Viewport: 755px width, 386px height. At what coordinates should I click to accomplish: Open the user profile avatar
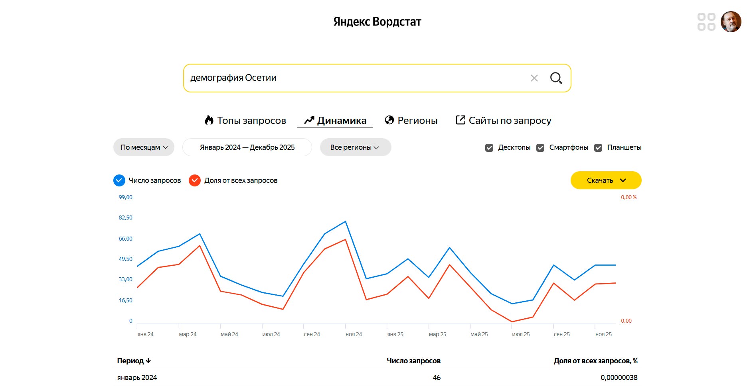pos(731,22)
